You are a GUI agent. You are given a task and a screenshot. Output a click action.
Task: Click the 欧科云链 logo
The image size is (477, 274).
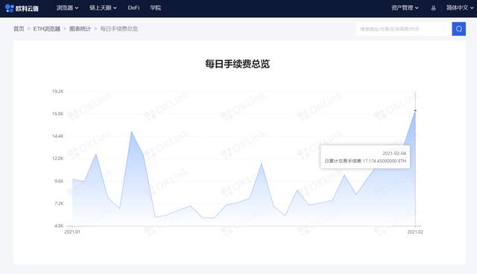[x=22, y=8]
